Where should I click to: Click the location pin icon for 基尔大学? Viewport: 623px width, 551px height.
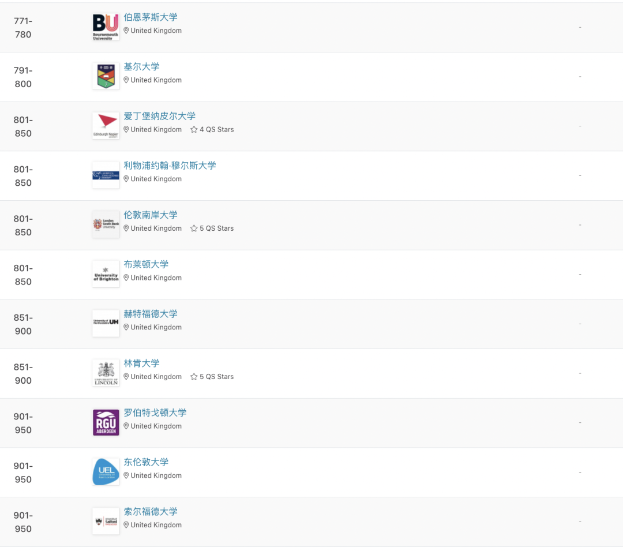pos(126,80)
